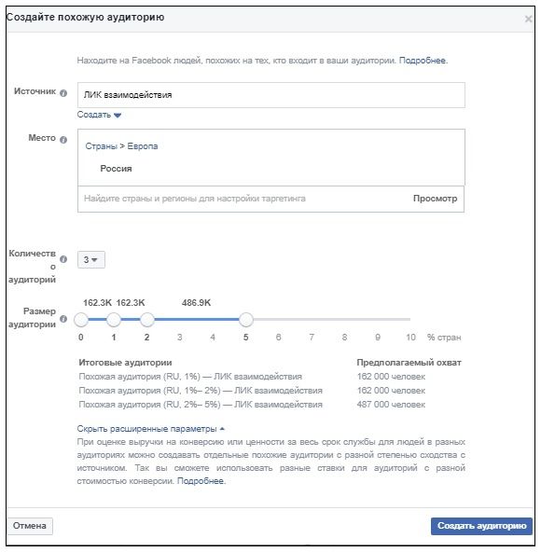Click the Отмена button
The height and width of the screenshot is (552, 541).
tap(30, 526)
